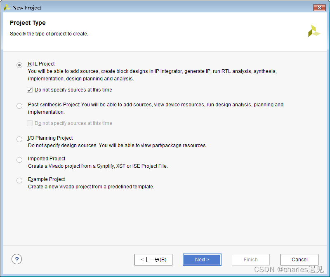Select the Post-synthesis Project radio button

[x=19, y=106]
